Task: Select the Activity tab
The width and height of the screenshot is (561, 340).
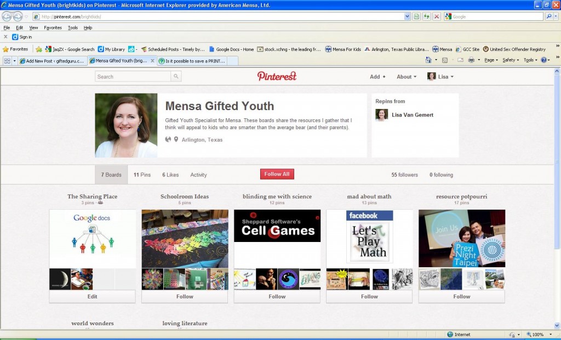Action: point(198,175)
